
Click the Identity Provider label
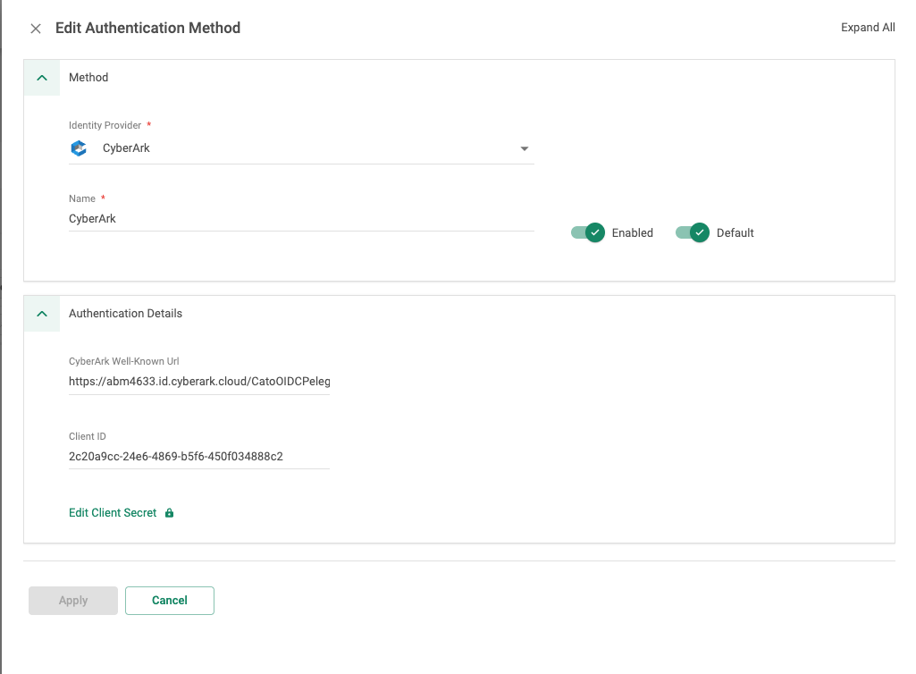point(105,125)
